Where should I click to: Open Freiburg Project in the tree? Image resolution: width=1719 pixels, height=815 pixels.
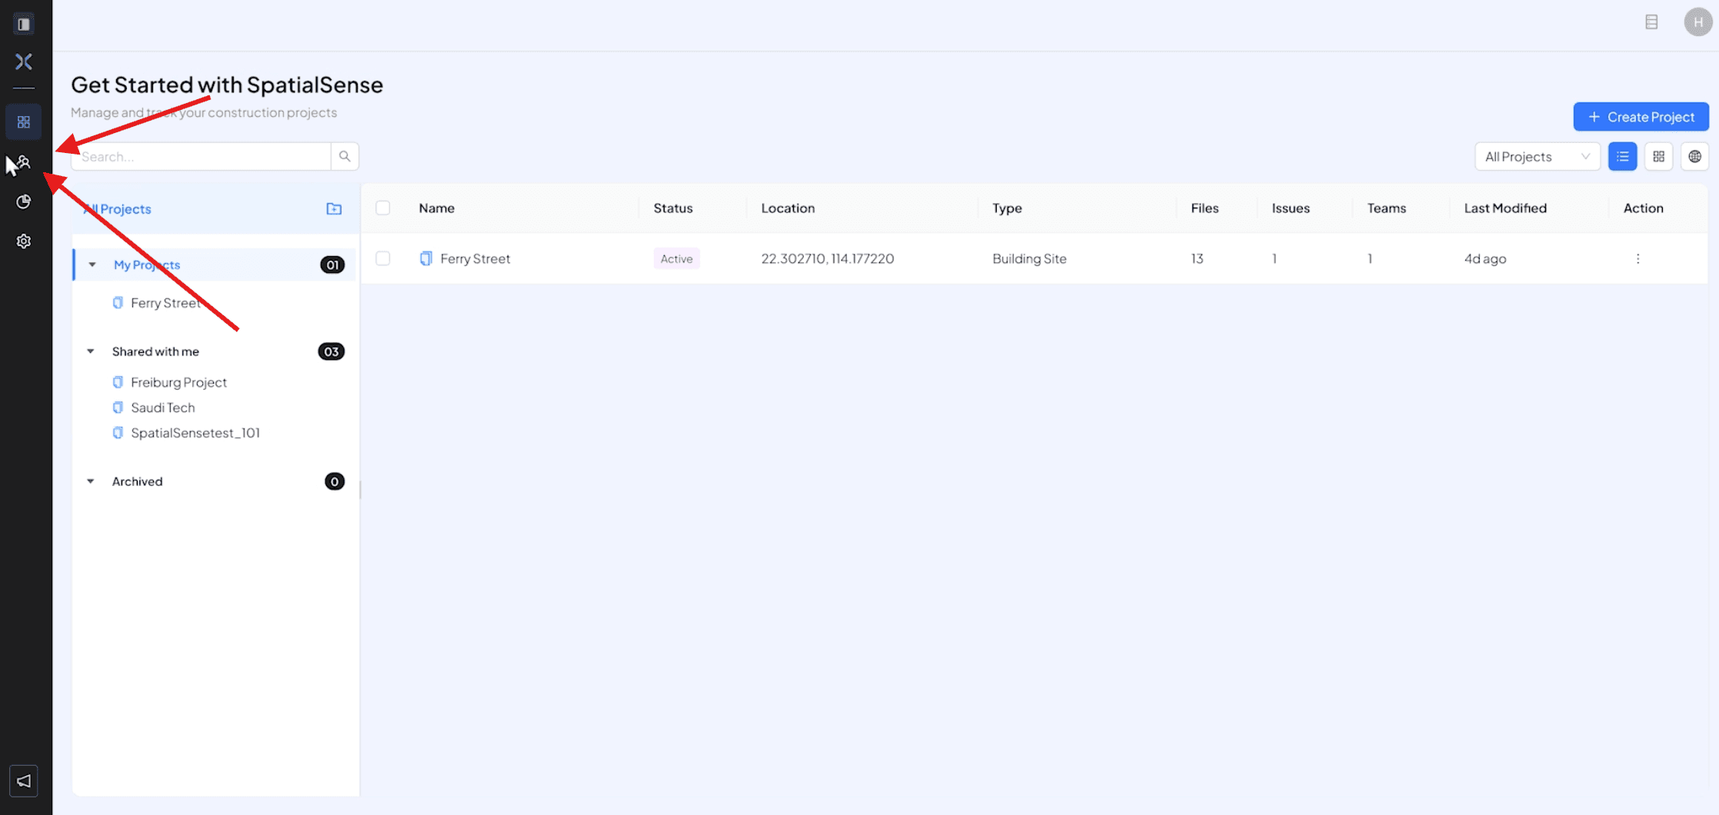coord(178,382)
